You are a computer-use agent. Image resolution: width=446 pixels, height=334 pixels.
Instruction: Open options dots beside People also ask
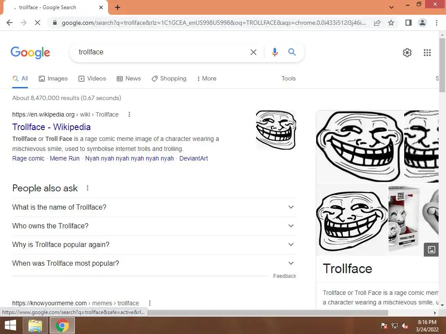[x=87, y=188]
